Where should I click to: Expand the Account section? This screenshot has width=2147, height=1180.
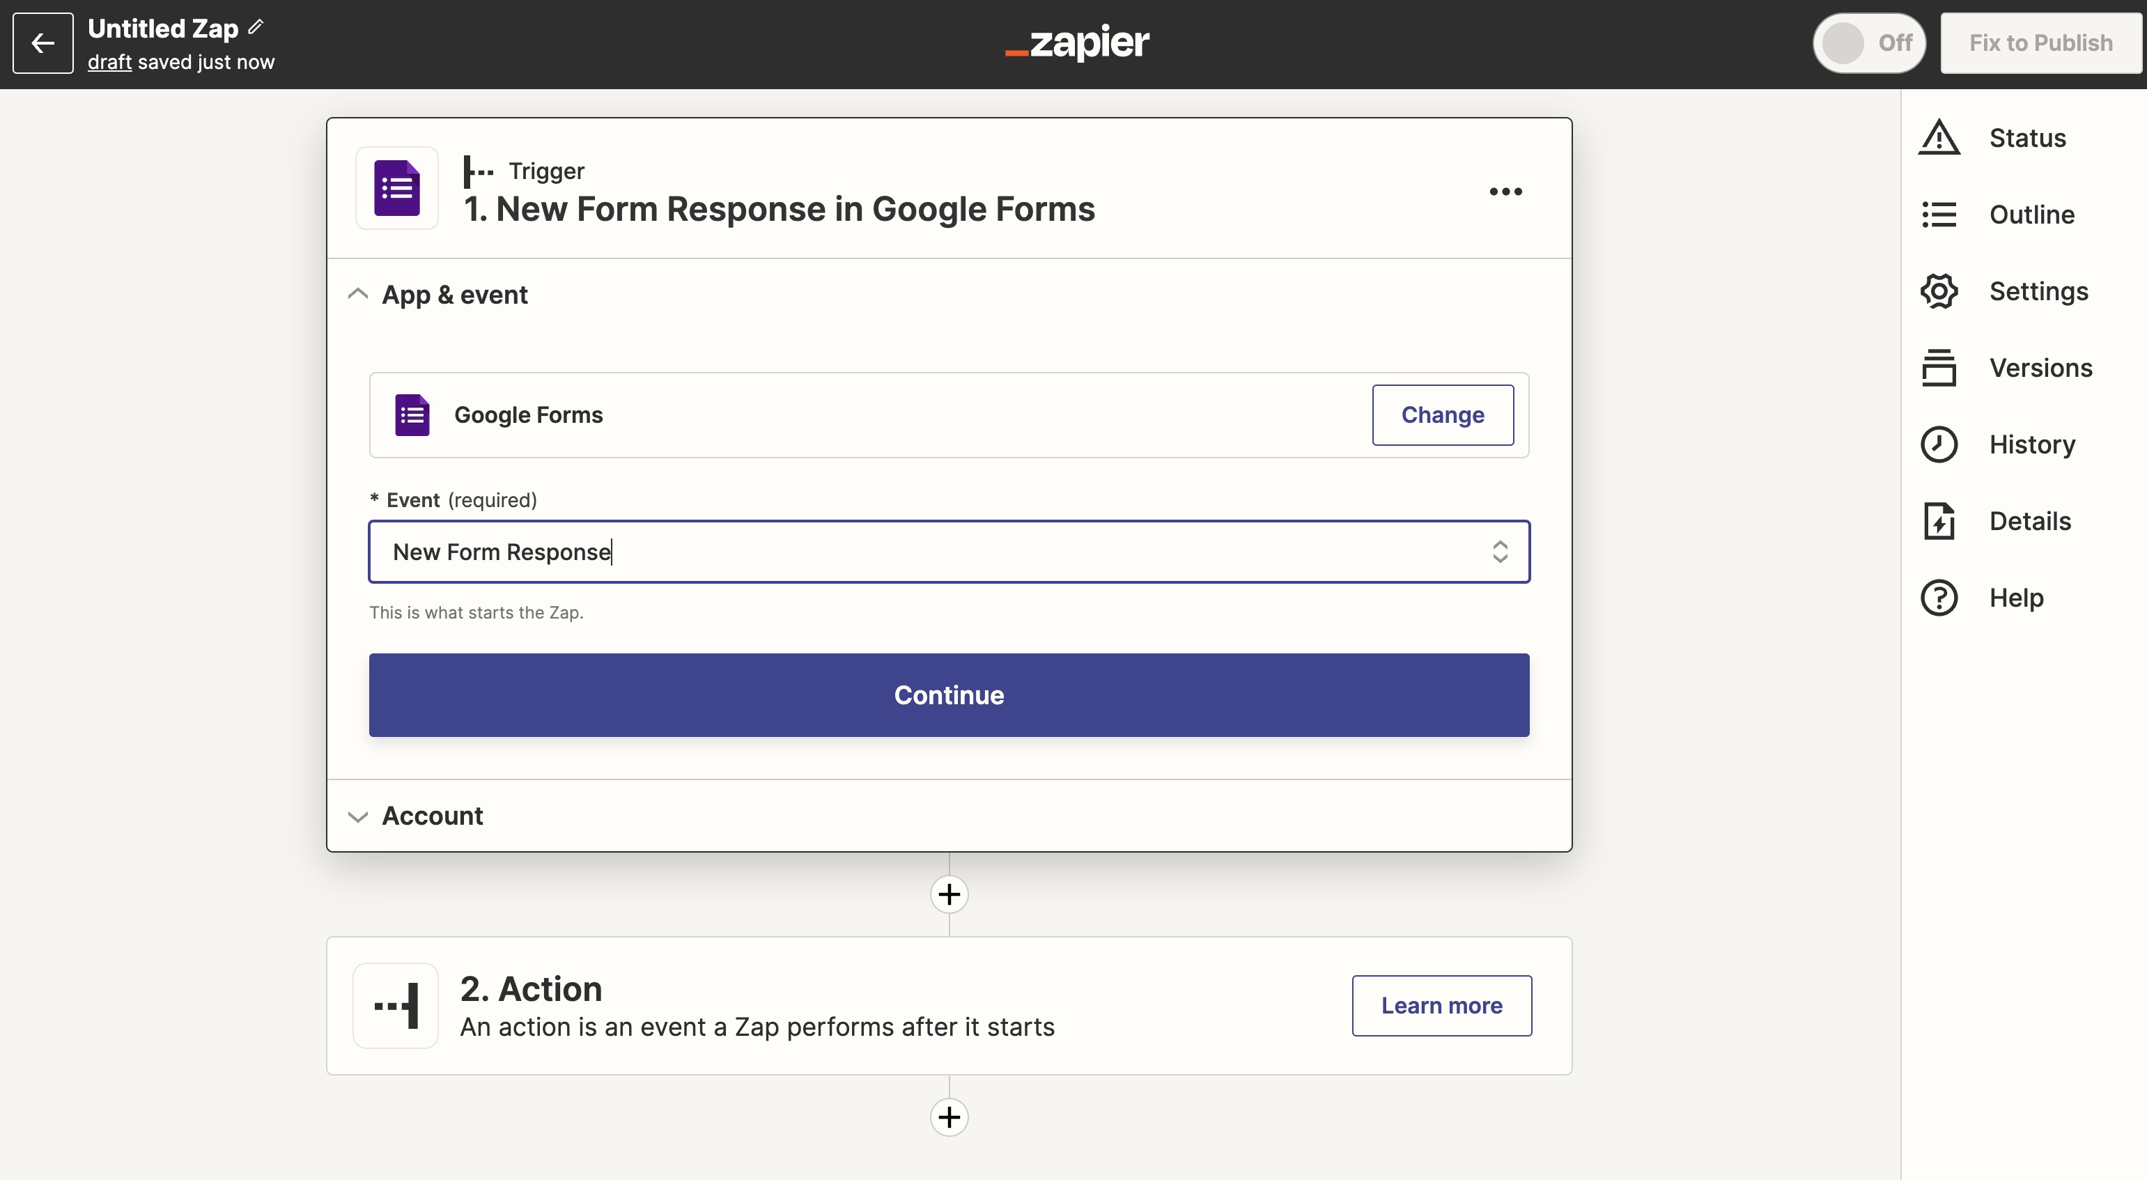(x=357, y=816)
